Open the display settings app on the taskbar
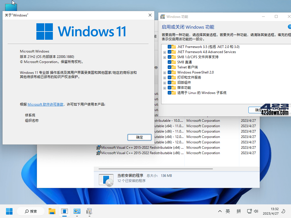Image resolution: width=291 pixels, height=218 pixels. (77, 211)
